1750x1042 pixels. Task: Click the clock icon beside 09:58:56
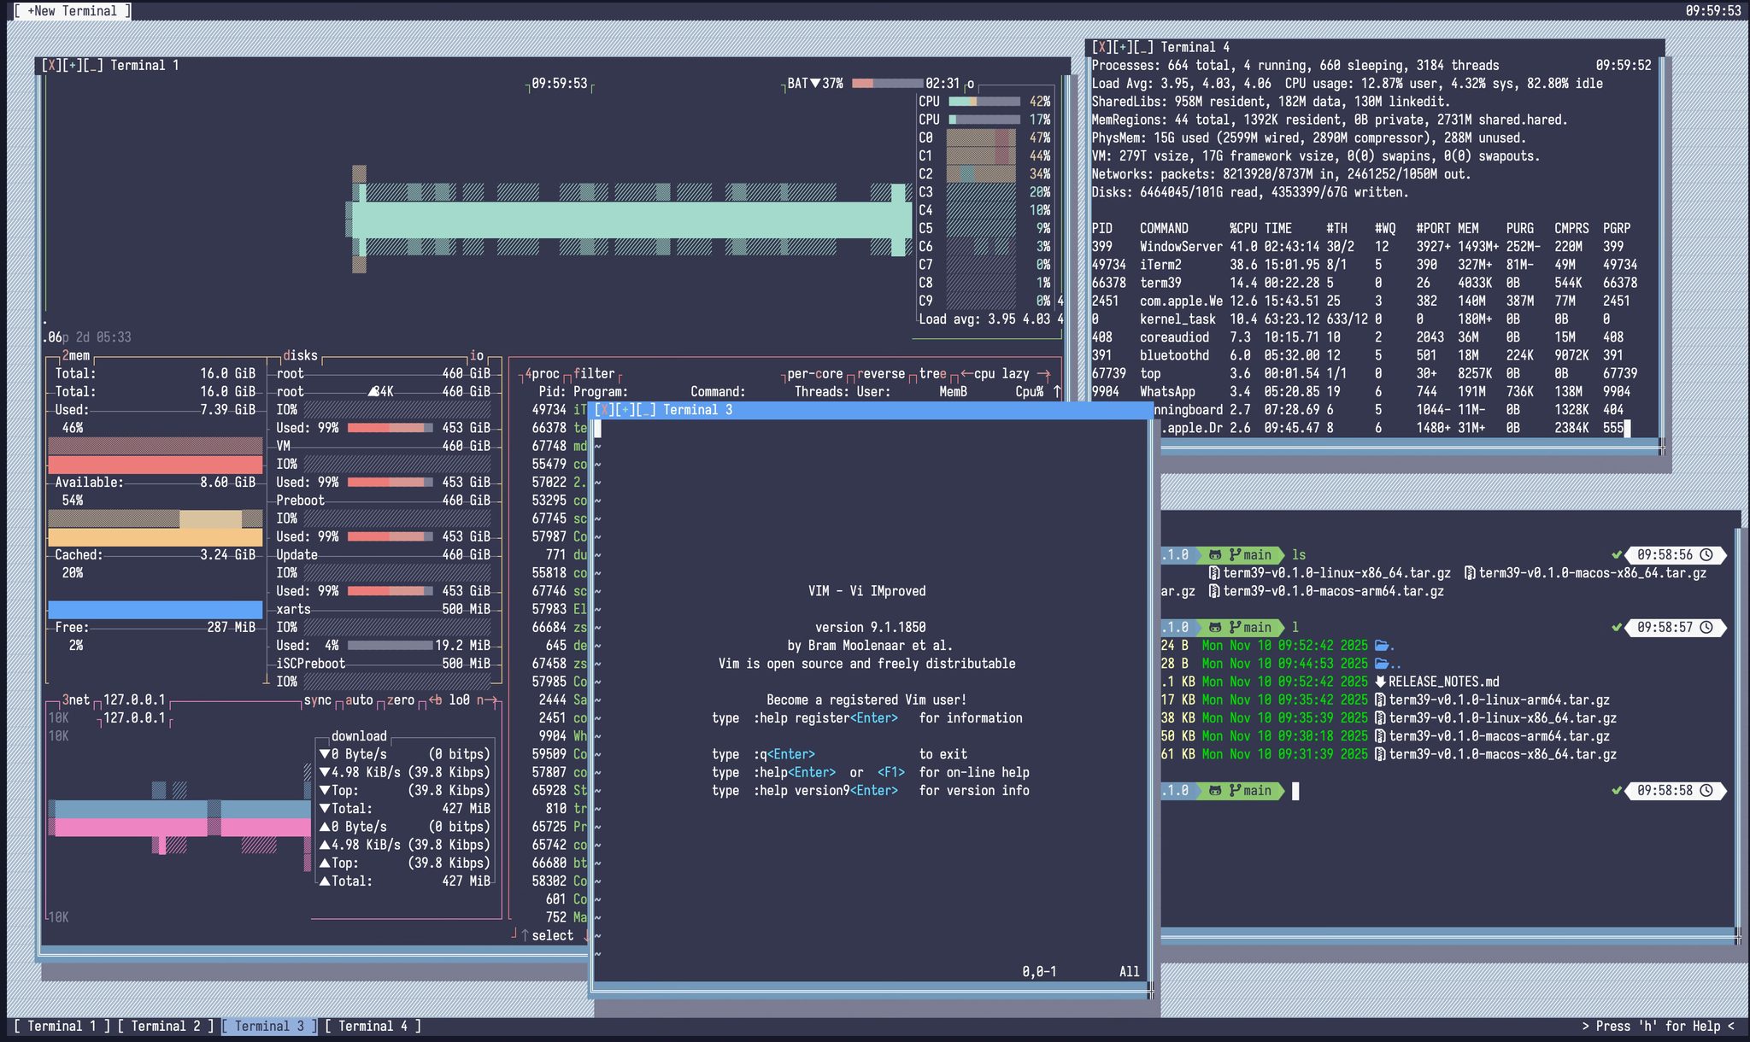(x=1706, y=555)
